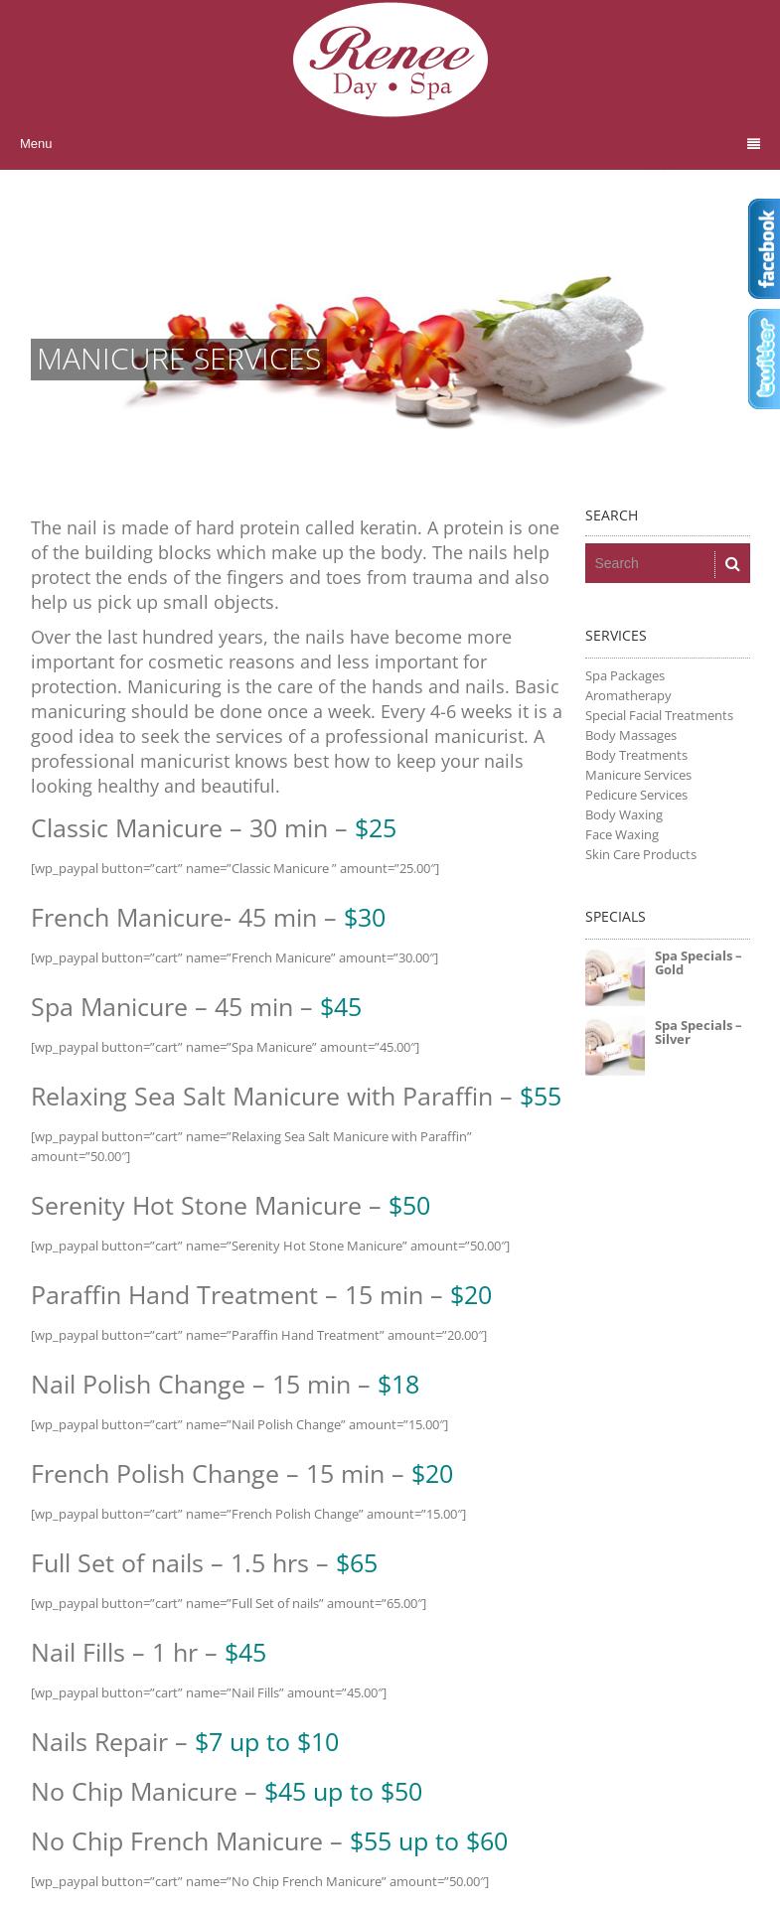Open the hamburger menu icon
Viewport: 780px width, 1909px height.
(753, 144)
